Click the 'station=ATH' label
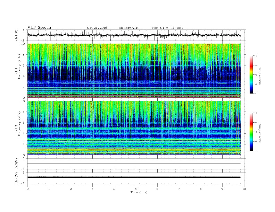Viewport: 275px width, 212px height. [x=129, y=28]
